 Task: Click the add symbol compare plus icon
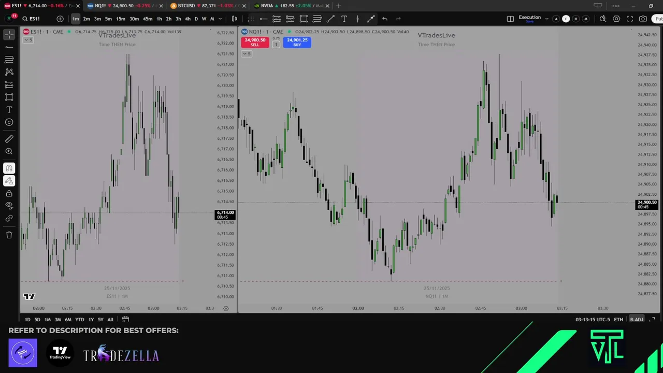[x=60, y=19]
